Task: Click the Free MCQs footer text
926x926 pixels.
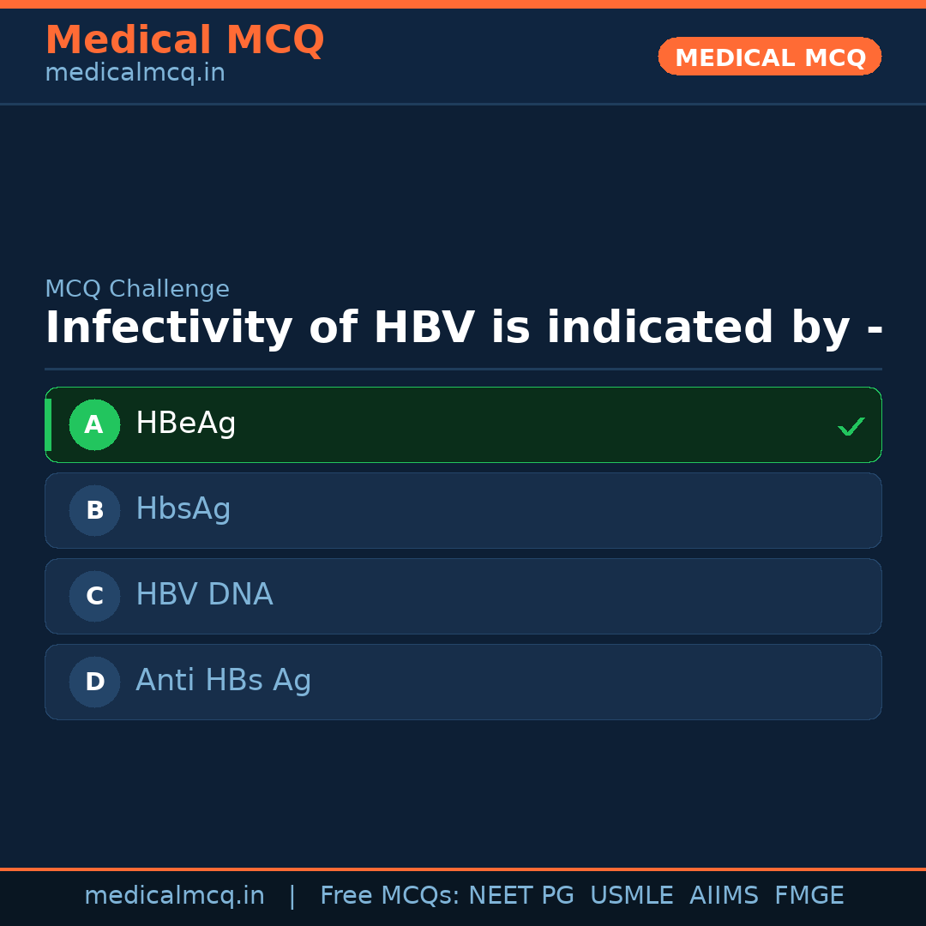Action: pyautogui.click(x=389, y=896)
